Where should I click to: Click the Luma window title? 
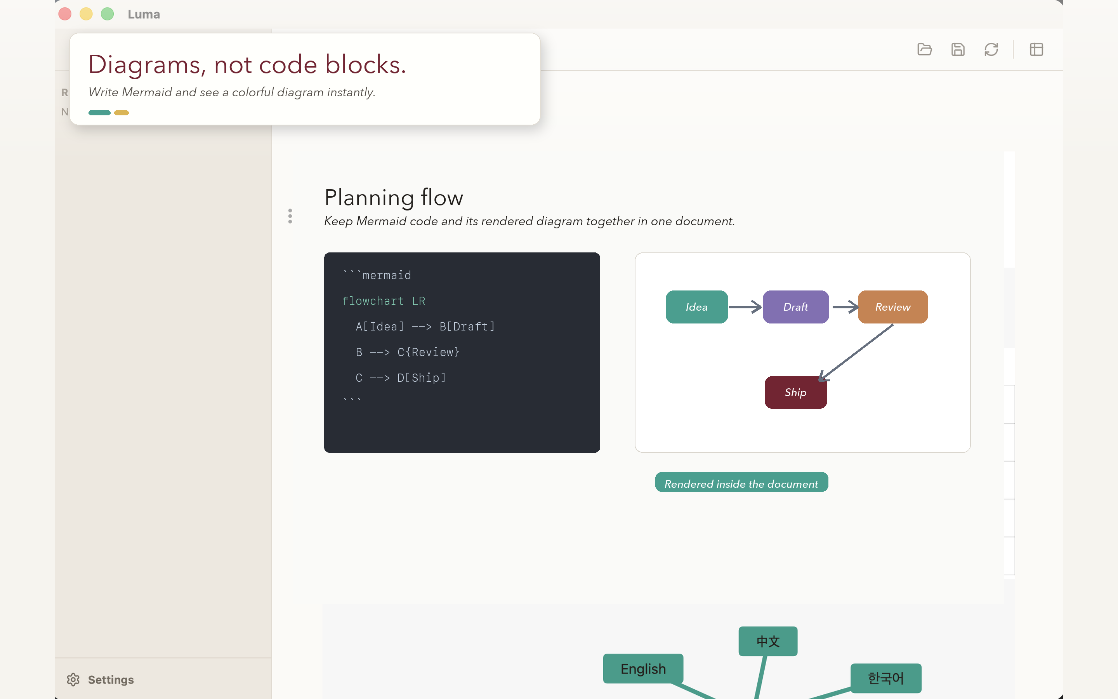tap(144, 14)
